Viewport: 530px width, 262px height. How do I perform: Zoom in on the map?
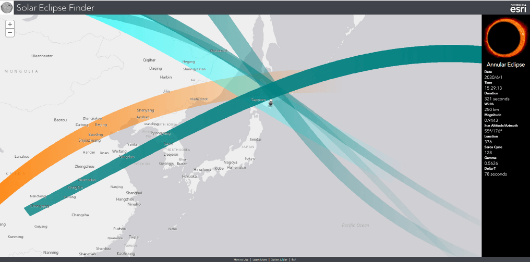(10, 24)
